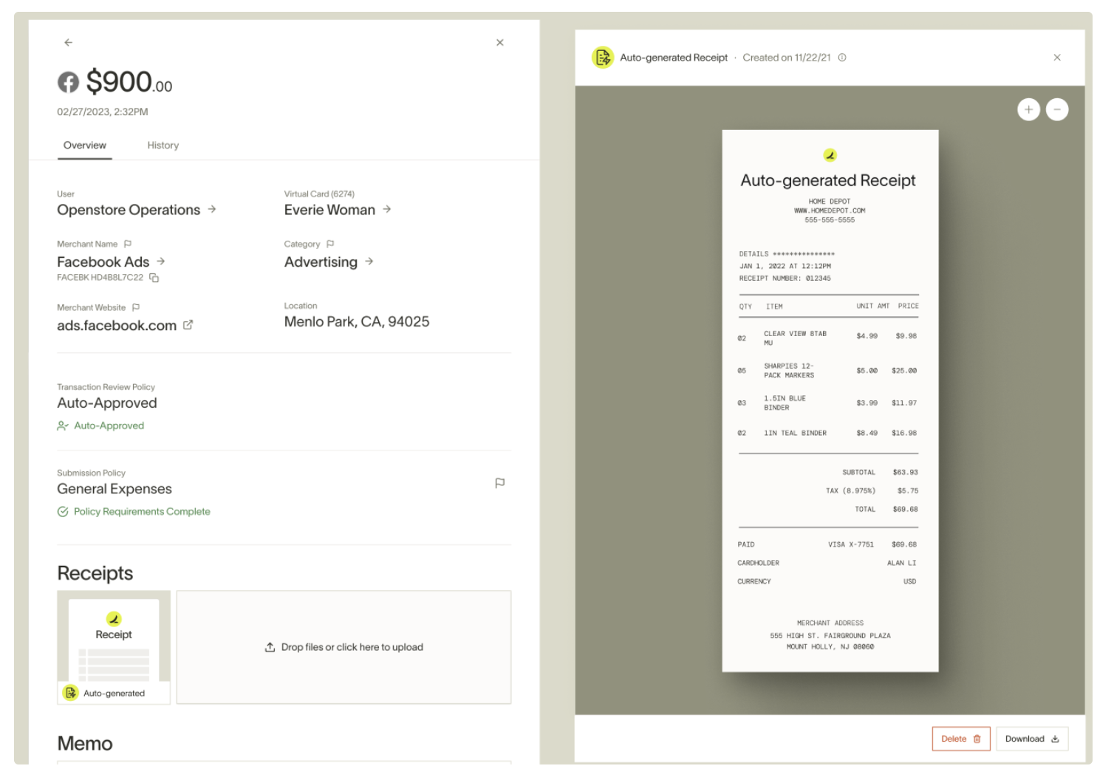Download the receipt
1114x780 pixels.
click(x=1031, y=739)
